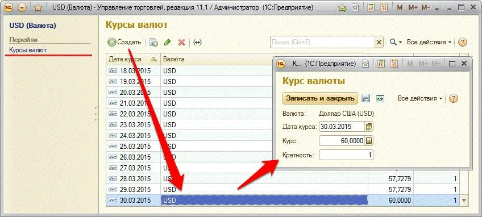Select the row dated 24.03.2015
Screen dimensions: 482x217
[190, 136]
